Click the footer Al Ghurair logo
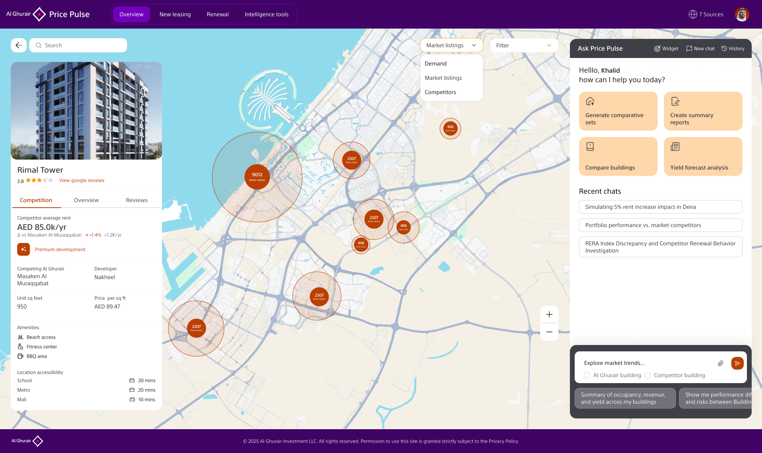 coord(27,441)
